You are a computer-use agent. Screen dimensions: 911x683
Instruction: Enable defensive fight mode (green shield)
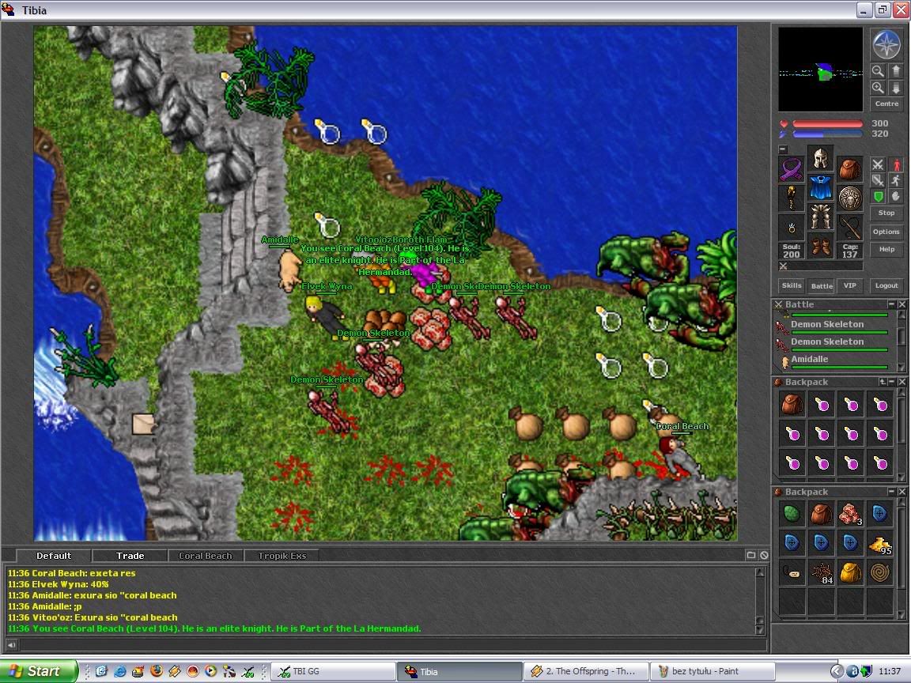(x=878, y=196)
